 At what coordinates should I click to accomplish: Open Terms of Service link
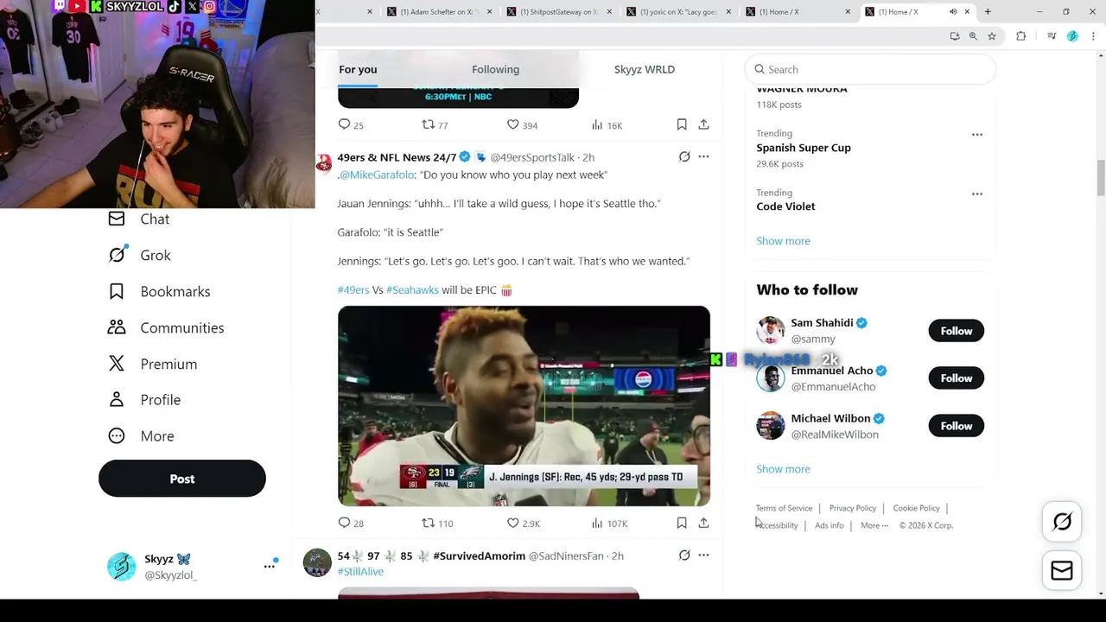(784, 508)
